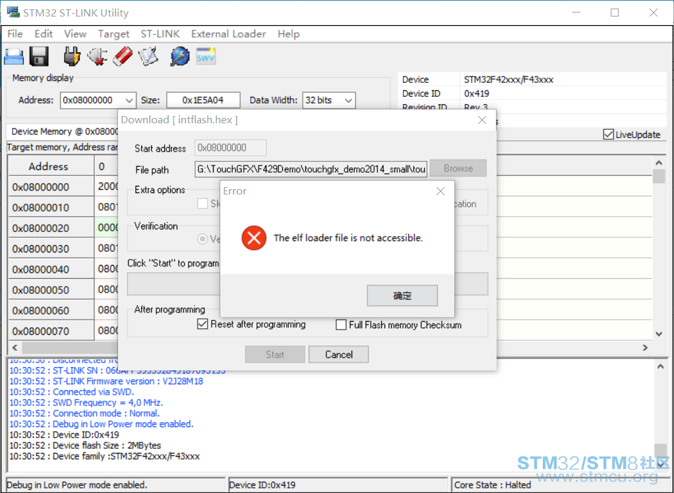The width and height of the screenshot is (674, 493).
Task: Click the Full chip erase eraser icon
Action: coord(123,57)
